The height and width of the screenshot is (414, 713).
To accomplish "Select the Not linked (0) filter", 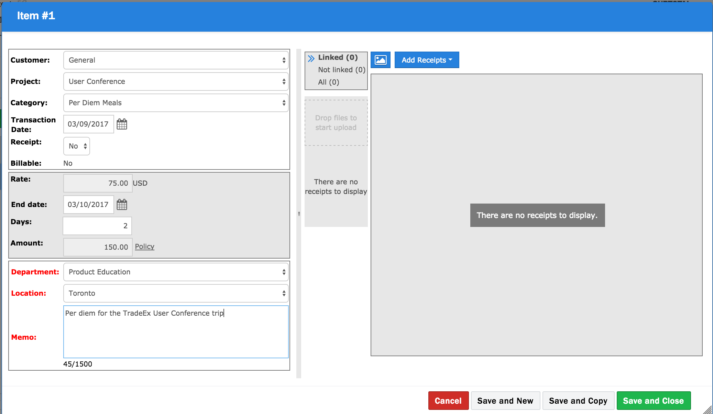I will (x=341, y=70).
